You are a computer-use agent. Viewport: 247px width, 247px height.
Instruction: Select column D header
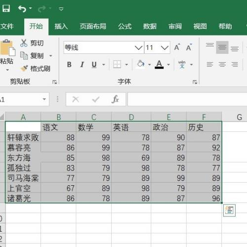pos(131,117)
